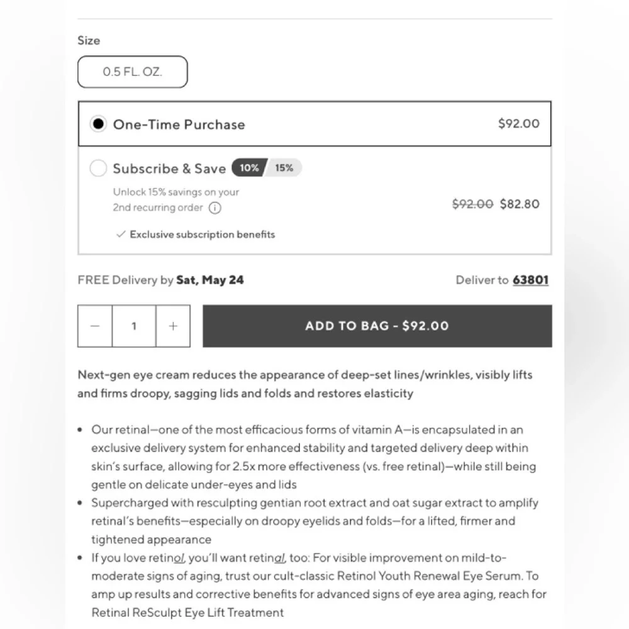Click the 15% savings badge

(284, 168)
